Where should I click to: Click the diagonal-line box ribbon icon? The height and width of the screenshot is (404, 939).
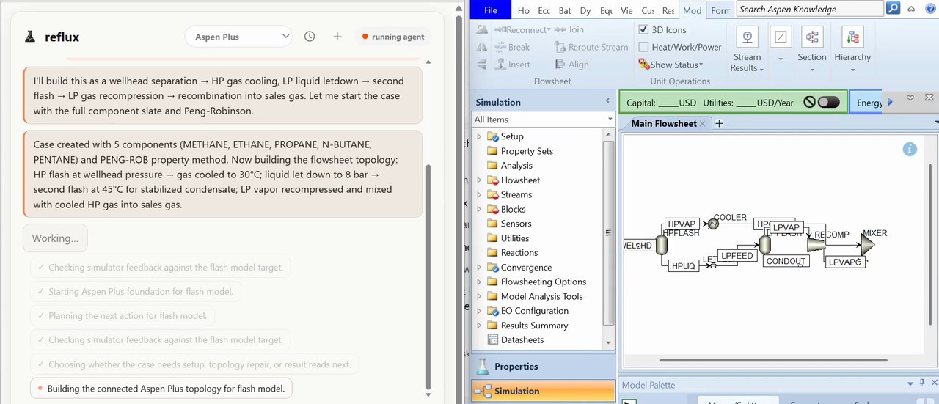(x=781, y=37)
